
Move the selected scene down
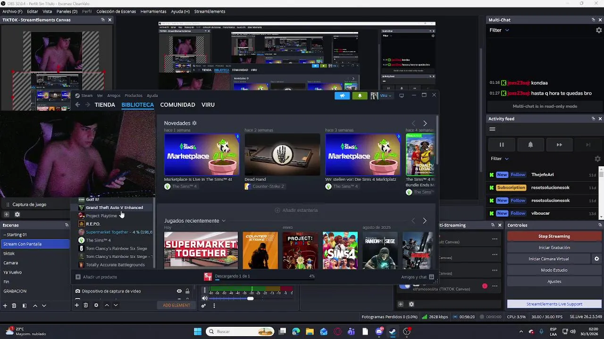pos(44,306)
